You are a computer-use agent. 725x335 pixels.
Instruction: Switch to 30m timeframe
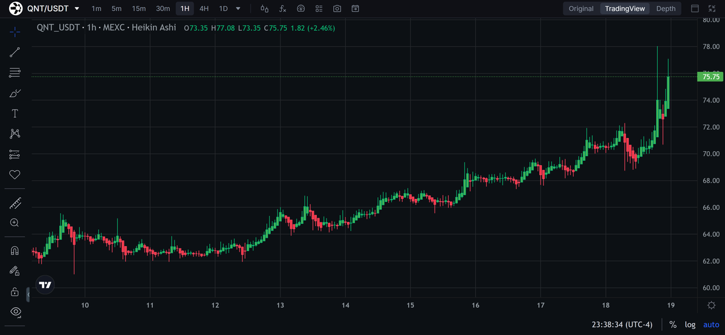click(163, 9)
